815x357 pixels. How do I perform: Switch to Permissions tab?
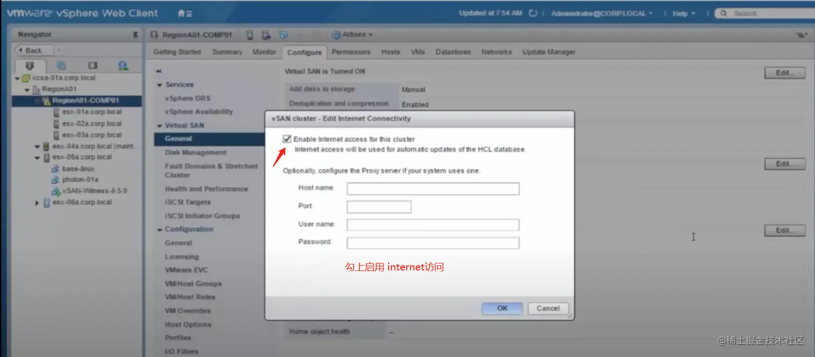[x=351, y=52]
